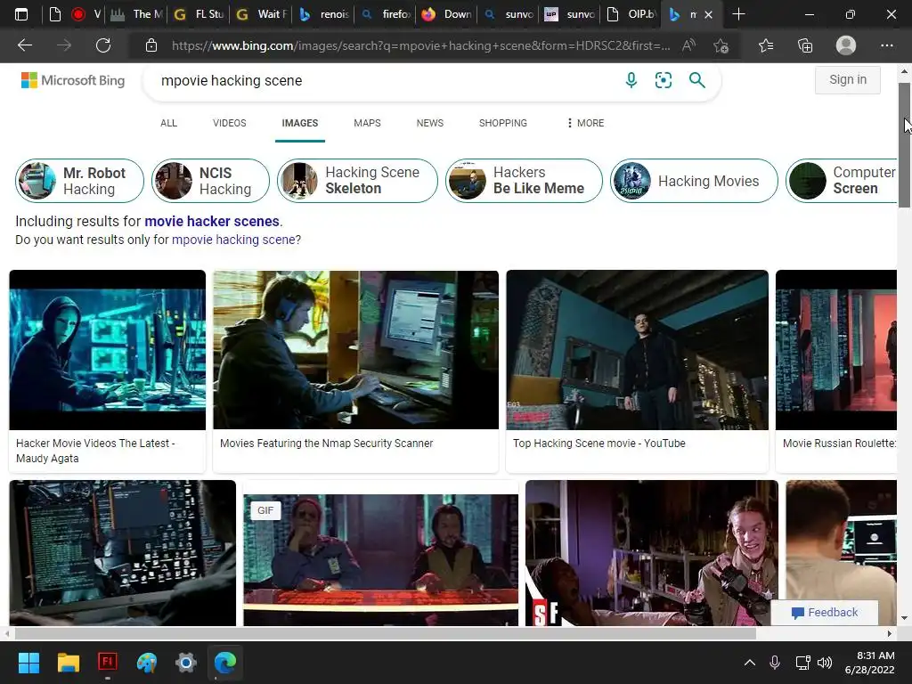Image resolution: width=912 pixels, height=684 pixels.
Task: Click the vertical scrollbar thumb
Action: pos(904,145)
